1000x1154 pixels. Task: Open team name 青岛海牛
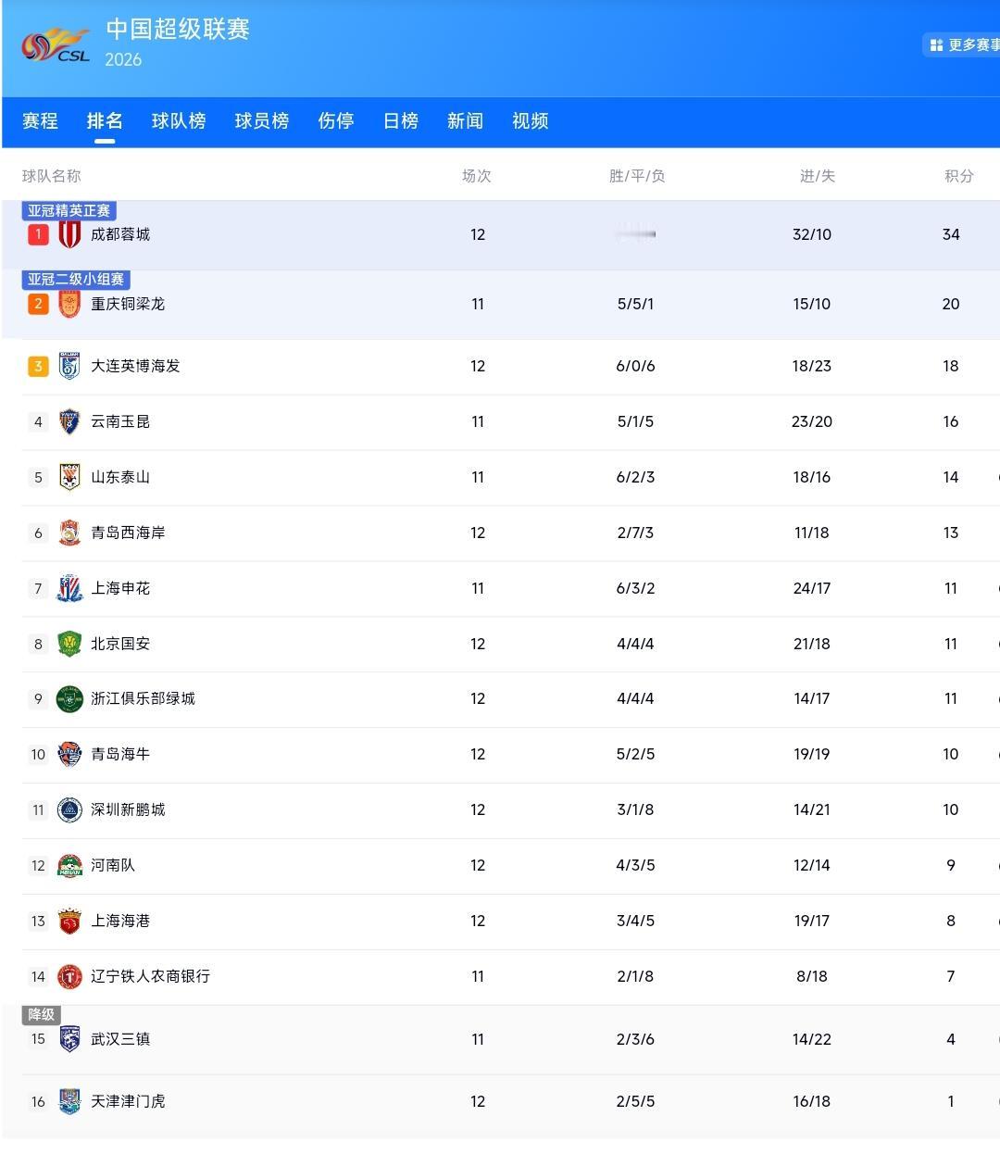click(x=120, y=754)
